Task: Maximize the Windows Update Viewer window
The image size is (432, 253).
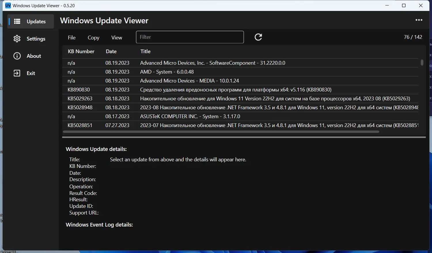Action: click(x=404, y=5)
